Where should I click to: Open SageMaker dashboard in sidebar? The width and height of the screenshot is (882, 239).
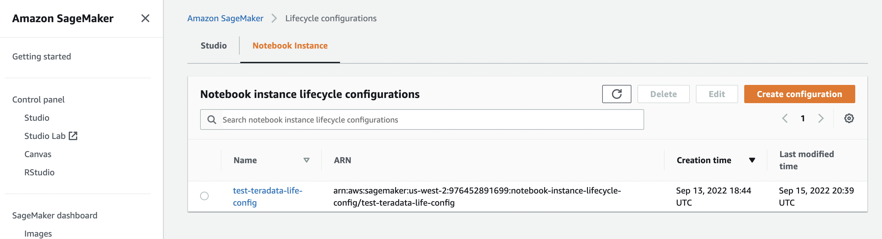click(55, 215)
